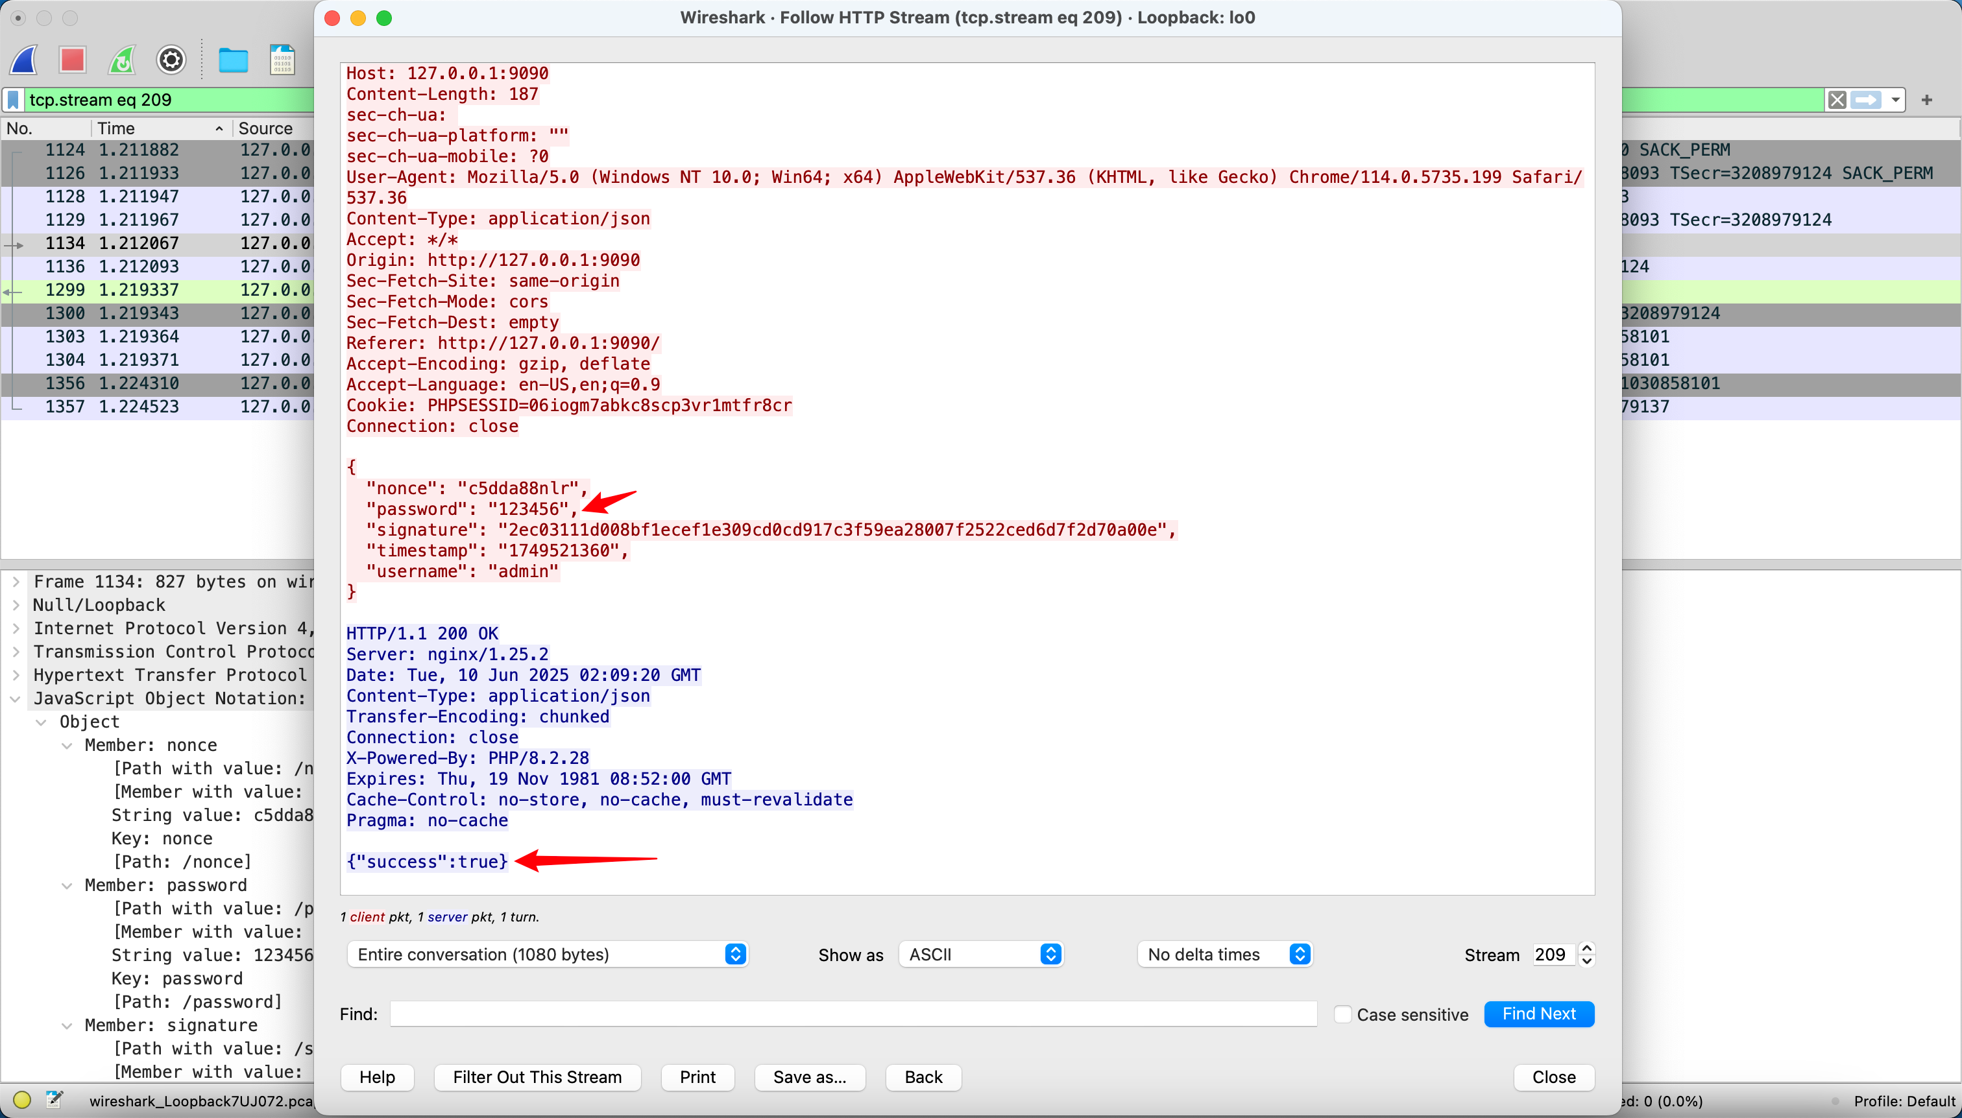Click the HTTP/1.1 200 OK line
Image resolution: width=1962 pixels, height=1118 pixels.
coord(422,634)
